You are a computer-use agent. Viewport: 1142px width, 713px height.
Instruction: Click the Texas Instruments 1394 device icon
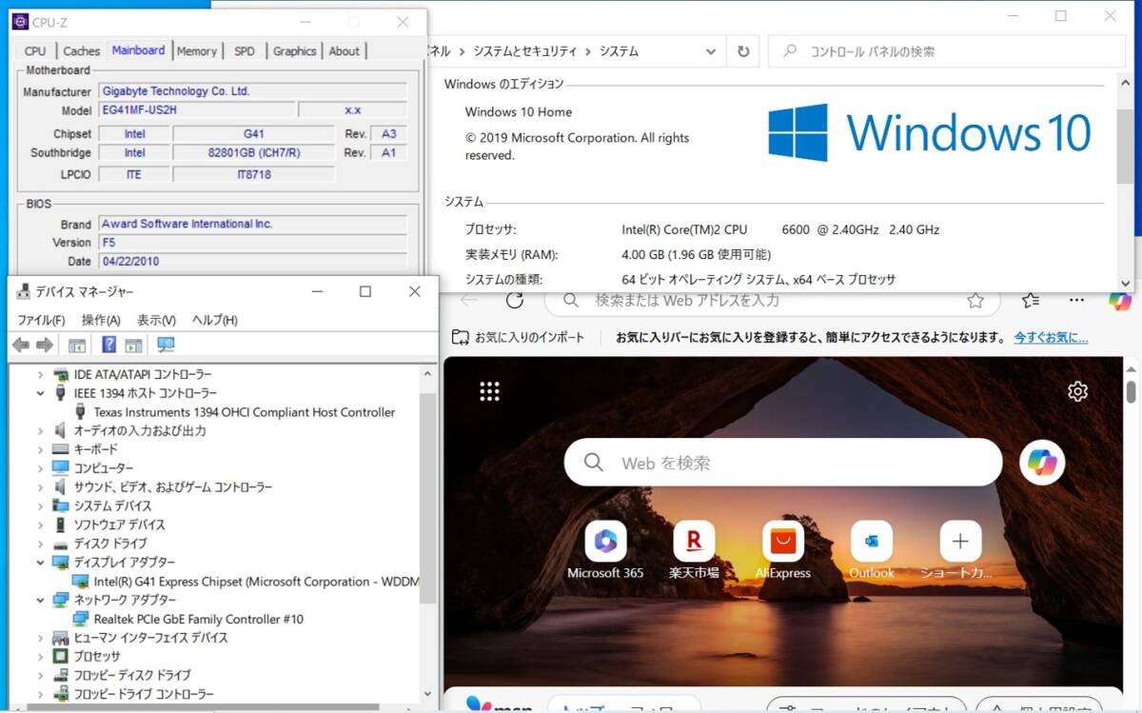(82, 412)
